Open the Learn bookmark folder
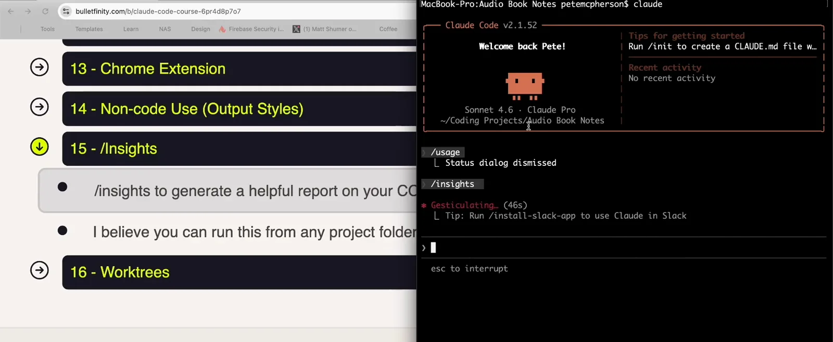Viewport: 833px width, 342px height. (x=131, y=29)
